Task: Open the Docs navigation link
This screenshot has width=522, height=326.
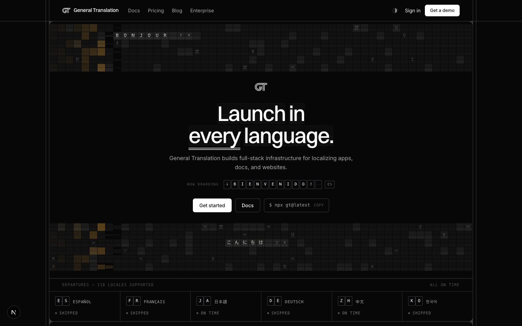Action: [134, 11]
